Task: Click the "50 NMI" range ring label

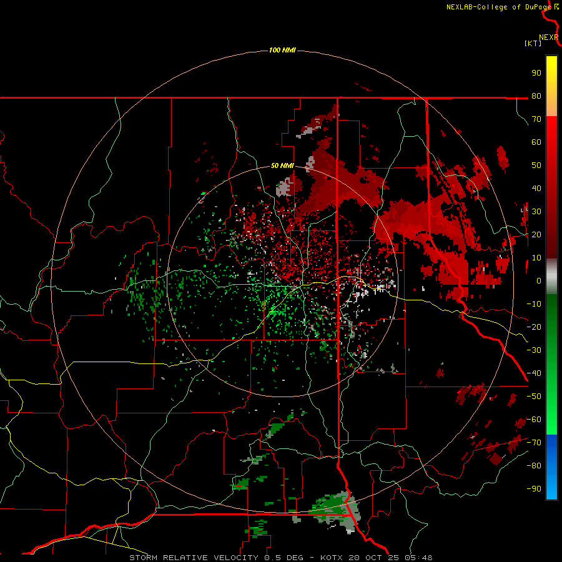Action: click(x=282, y=165)
